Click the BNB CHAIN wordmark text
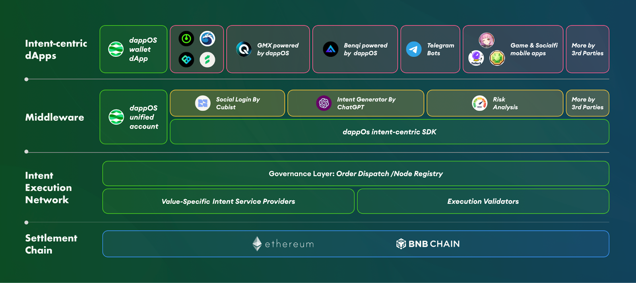This screenshot has height=283, width=636. 434,244
